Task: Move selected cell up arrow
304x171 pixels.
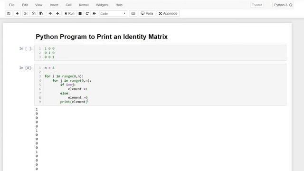Action: pos(50,13)
